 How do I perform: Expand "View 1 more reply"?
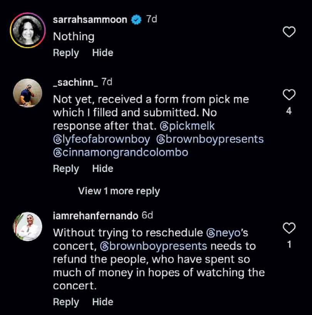coord(119,191)
